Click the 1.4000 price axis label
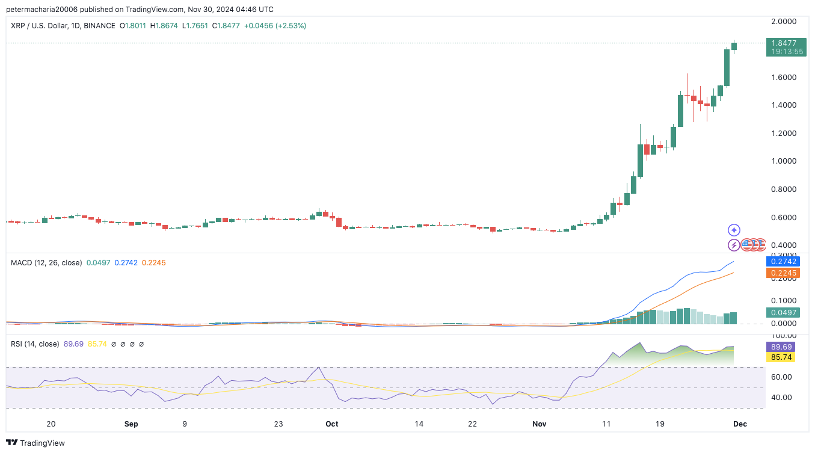Viewport: 815px width, 453px height. point(784,105)
